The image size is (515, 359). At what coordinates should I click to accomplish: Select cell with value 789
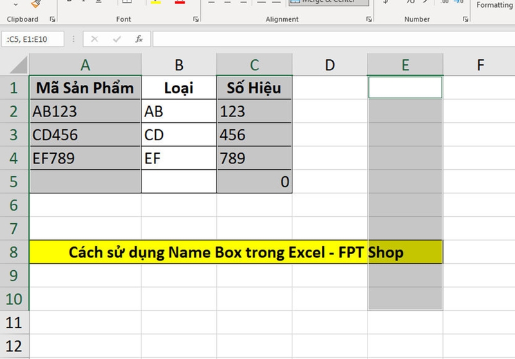click(x=254, y=158)
